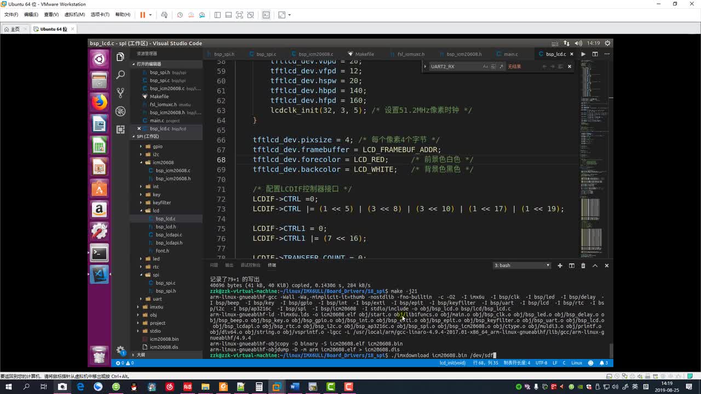The height and width of the screenshot is (394, 701).
Task: Open VMware console view icon
Action: point(266,15)
